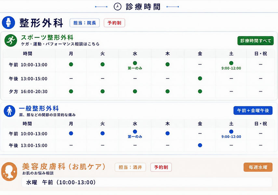
Task: Click the 整形外科 department title
Action: [41, 23]
